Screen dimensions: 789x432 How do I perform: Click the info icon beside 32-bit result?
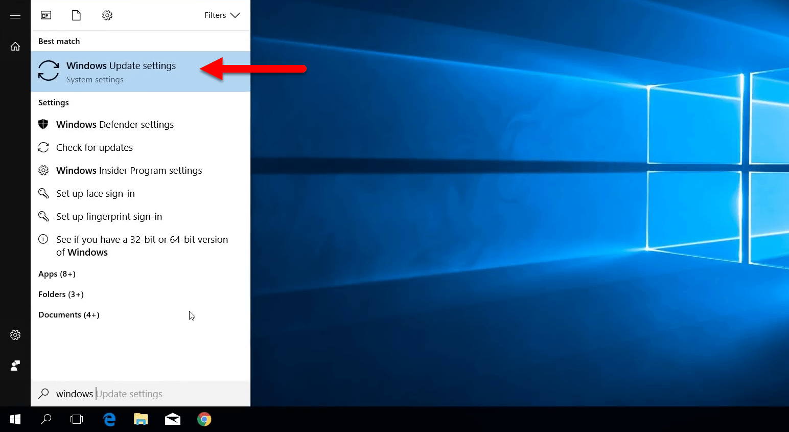click(x=43, y=239)
